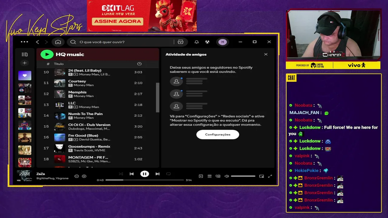Viewport: 388px width, 218px height.
Task: Adjust the volume slider
Action: (243, 176)
